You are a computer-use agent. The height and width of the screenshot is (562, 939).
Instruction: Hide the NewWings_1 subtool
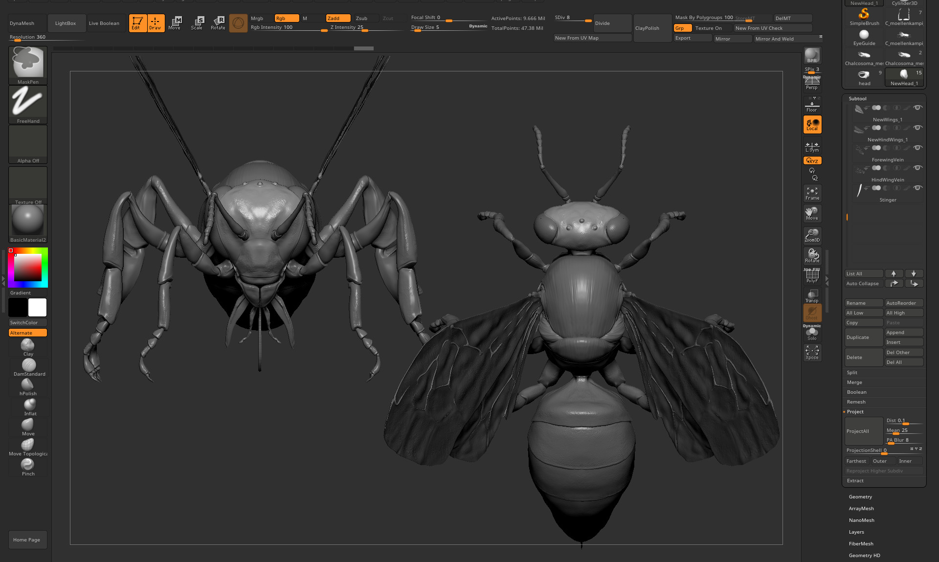click(x=918, y=108)
